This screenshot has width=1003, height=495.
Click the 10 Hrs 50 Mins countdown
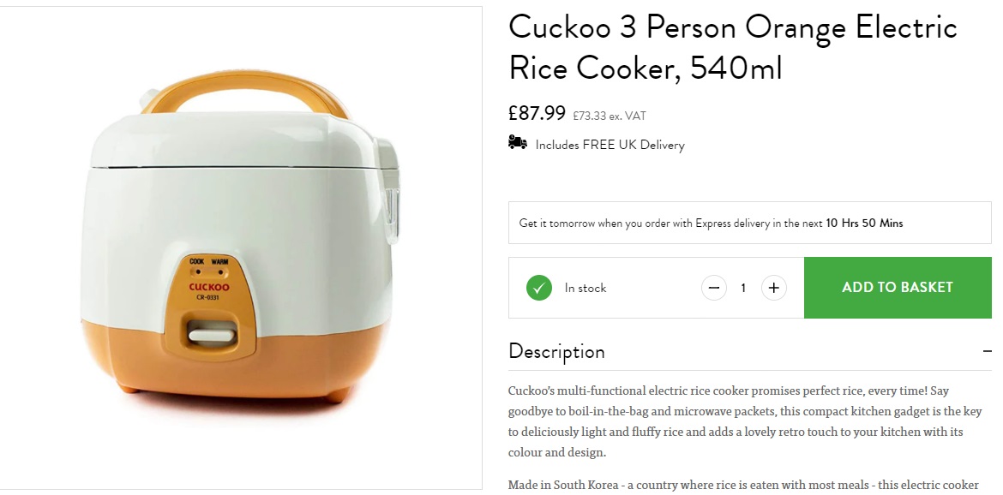point(864,223)
